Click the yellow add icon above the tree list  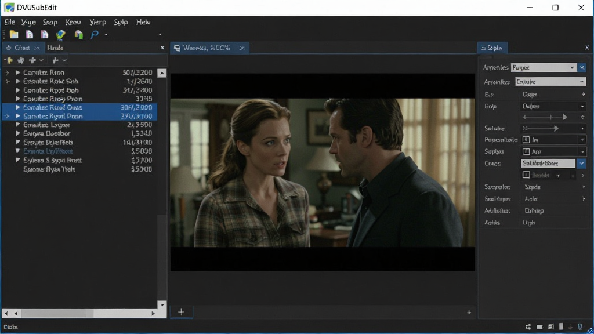(x=8, y=60)
